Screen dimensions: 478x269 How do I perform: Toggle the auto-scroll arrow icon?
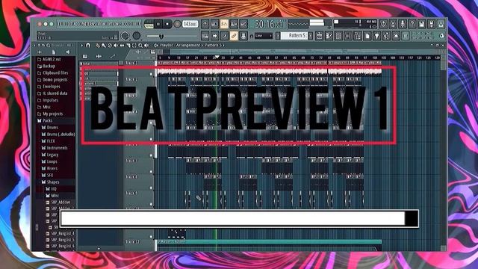[214, 36]
